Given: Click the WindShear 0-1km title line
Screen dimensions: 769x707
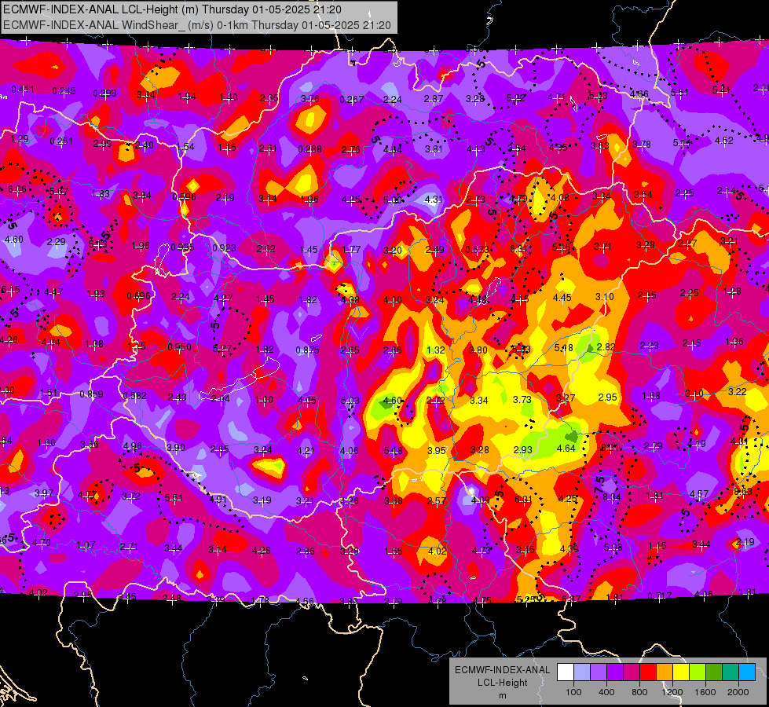Looking at the screenshot, I should click(x=196, y=25).
